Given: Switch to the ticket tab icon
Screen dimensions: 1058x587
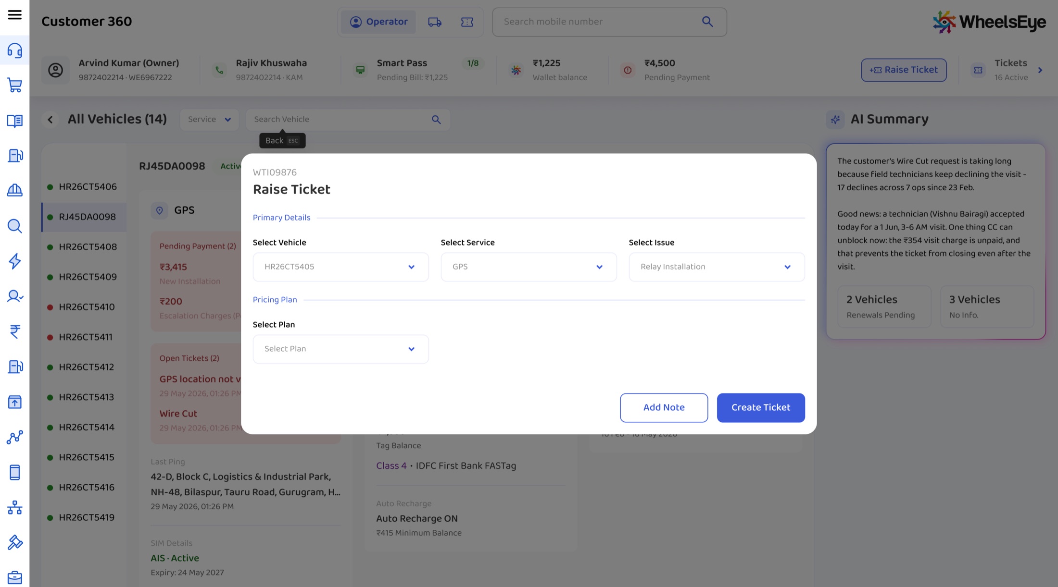Looking at the screenshot, I should point(467,22).
